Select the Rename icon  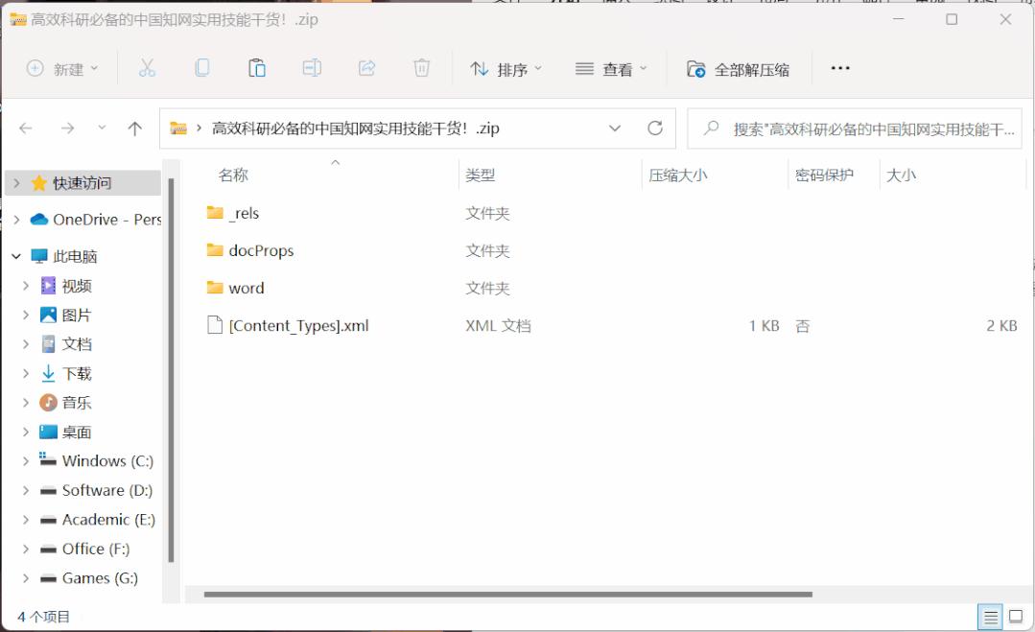pos(311,67)
